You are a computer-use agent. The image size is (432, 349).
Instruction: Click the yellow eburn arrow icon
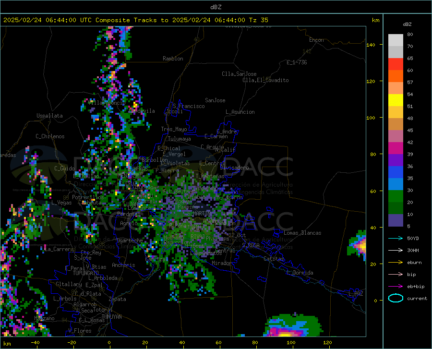[396, 262]
